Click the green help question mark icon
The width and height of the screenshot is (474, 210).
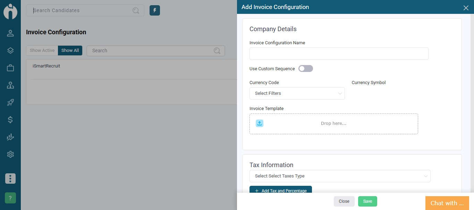(x=10, y=198)
